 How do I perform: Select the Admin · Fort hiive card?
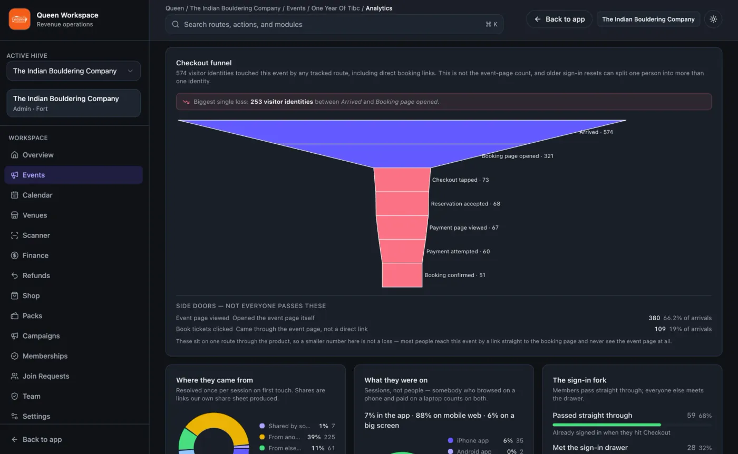(74, 103)
